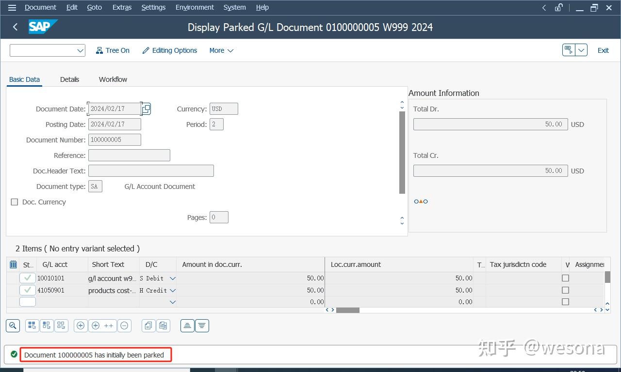Image resolution: width=621 pixels, height=372 pixels.
Task: Open the S Debit D/C dropdown
Action: pos(172,279)
